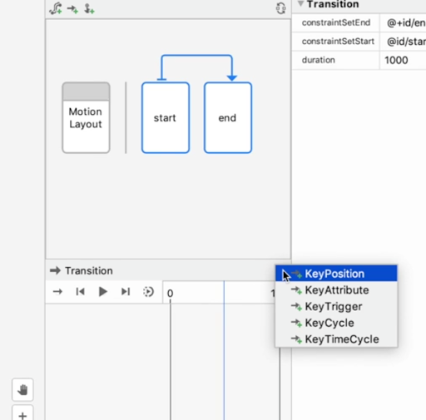Click the transition direction arrow in timeline controls
The height and width of the screenshot is (420, 426).
[57, 292]
